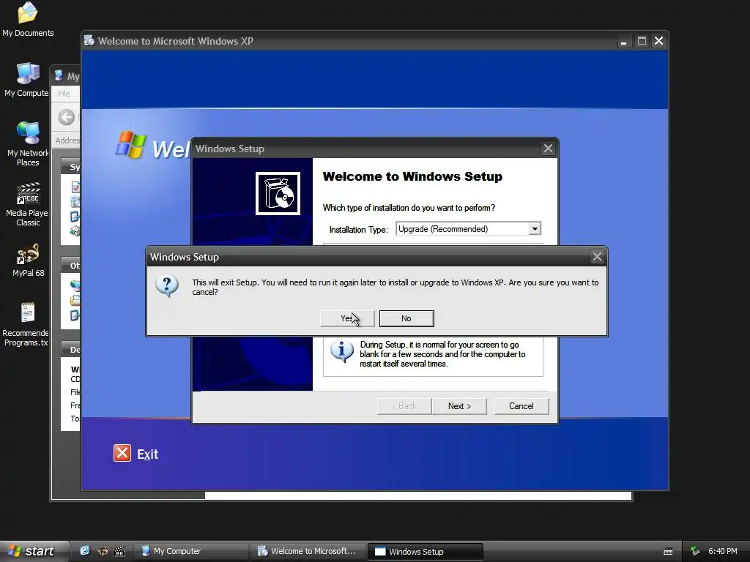The height and width of the screenshot is (562, 750).
Task: Close the Windows Setup confirmation dialog
Action: 597,257
